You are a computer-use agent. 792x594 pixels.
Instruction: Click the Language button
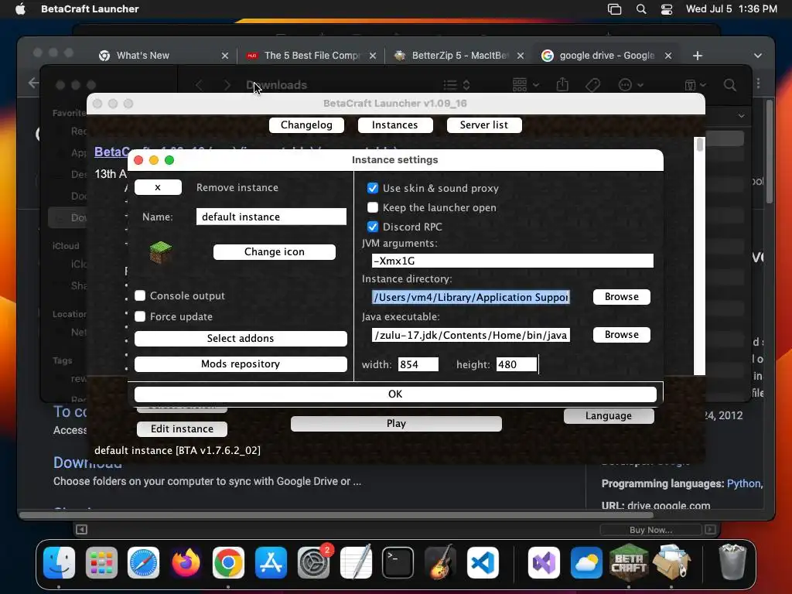[609, 415]
